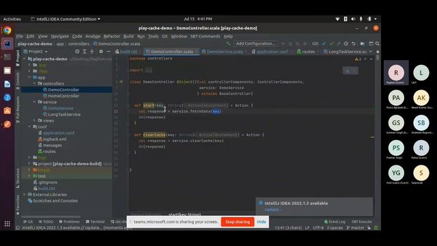Collapse the conf folder

tap(29, 126)
